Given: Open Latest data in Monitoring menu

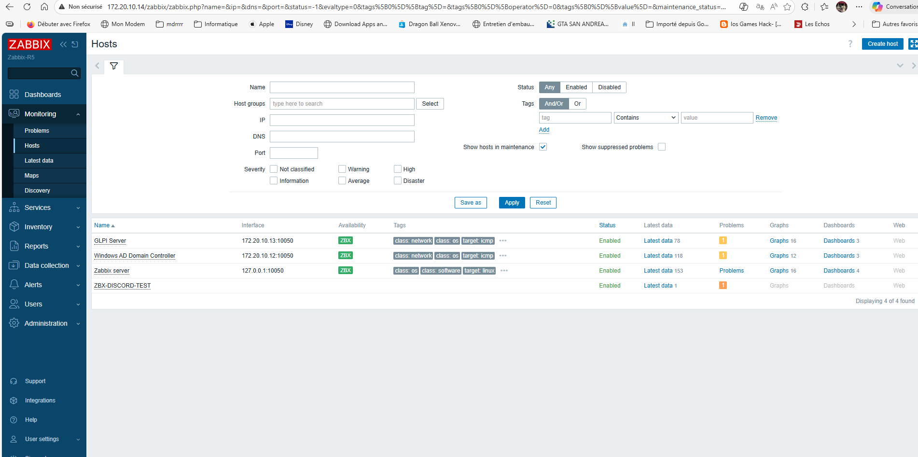Looking at the screenshot, I should click(39, 161).
